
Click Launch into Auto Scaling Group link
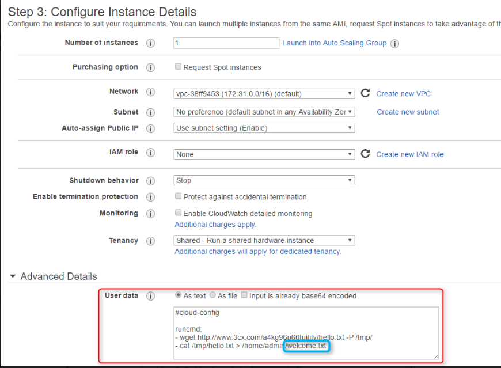point(335,43)
